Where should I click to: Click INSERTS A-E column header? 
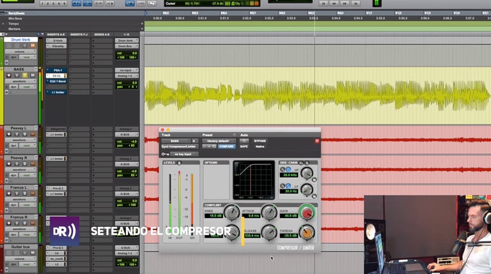coord(56,34)
